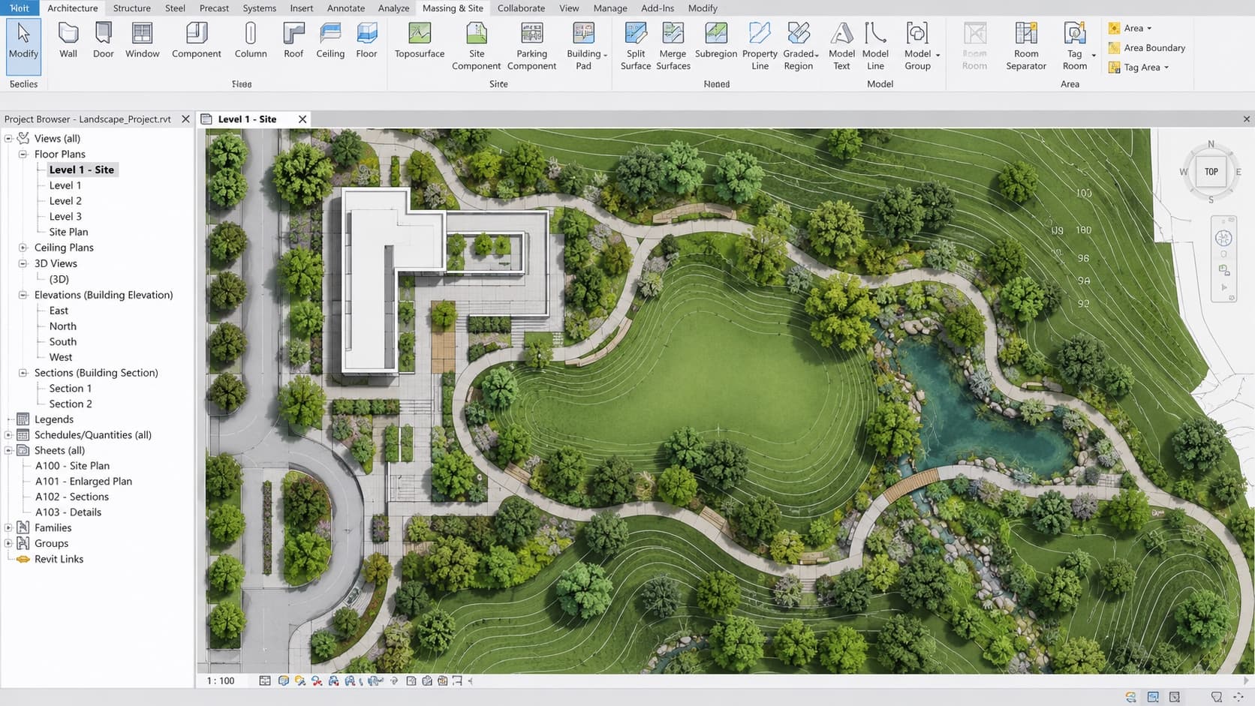Click the Merge Surfaces tool

673,47
